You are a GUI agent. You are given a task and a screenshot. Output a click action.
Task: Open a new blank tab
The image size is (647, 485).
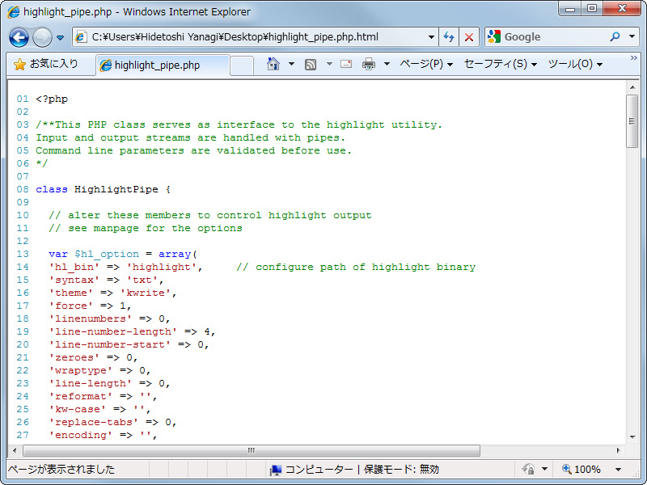click(x=242, y=66)
